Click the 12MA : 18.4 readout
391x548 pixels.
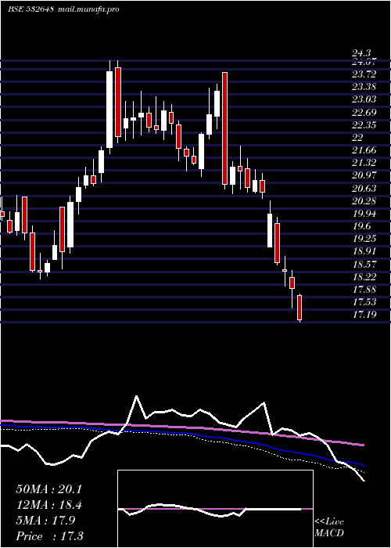[48, 506]
